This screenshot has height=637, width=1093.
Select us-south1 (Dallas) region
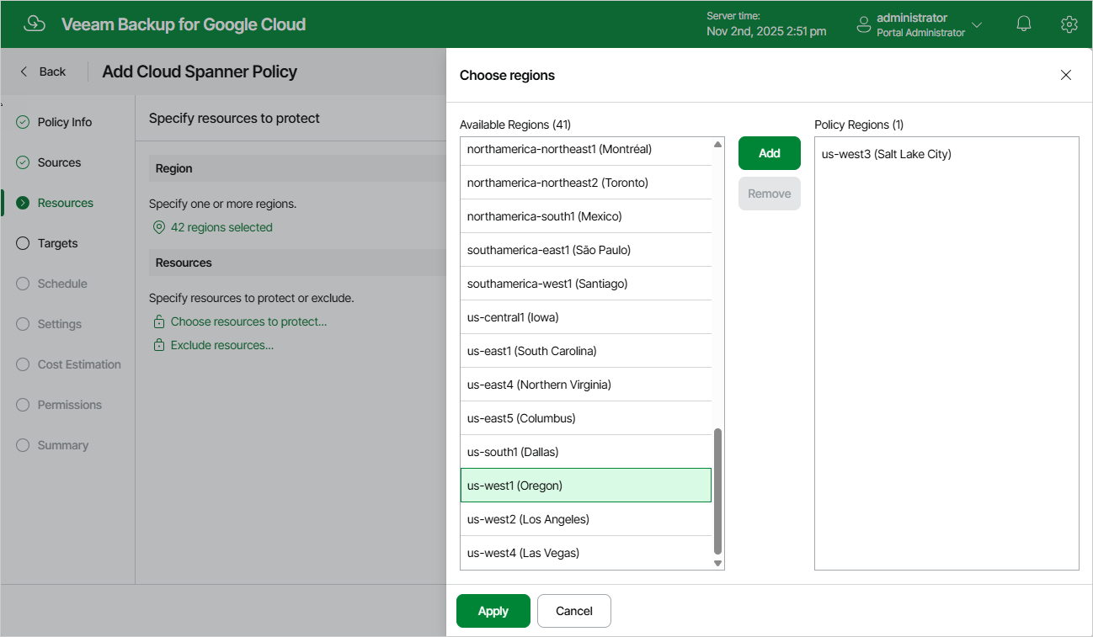(586, 452)
